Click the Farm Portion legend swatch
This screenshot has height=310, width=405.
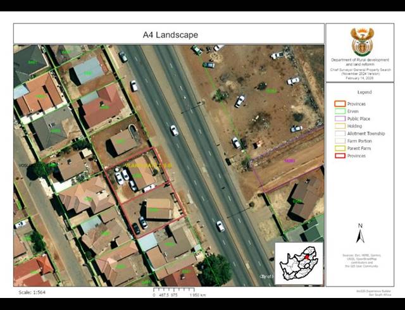pyautogui.click(x=340, y=141)
